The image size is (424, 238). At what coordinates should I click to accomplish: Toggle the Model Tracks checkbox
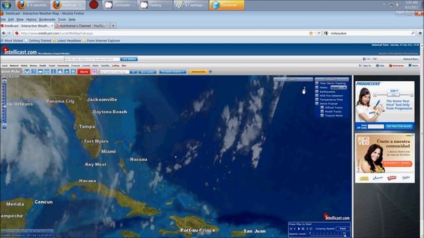[322, 112]
